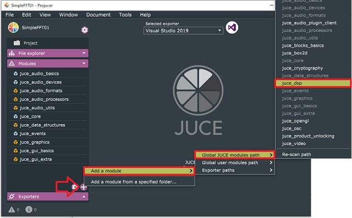Open Global JUCE modules path submenu
This screenshot has width=352, height=218.
coord(234,155)
